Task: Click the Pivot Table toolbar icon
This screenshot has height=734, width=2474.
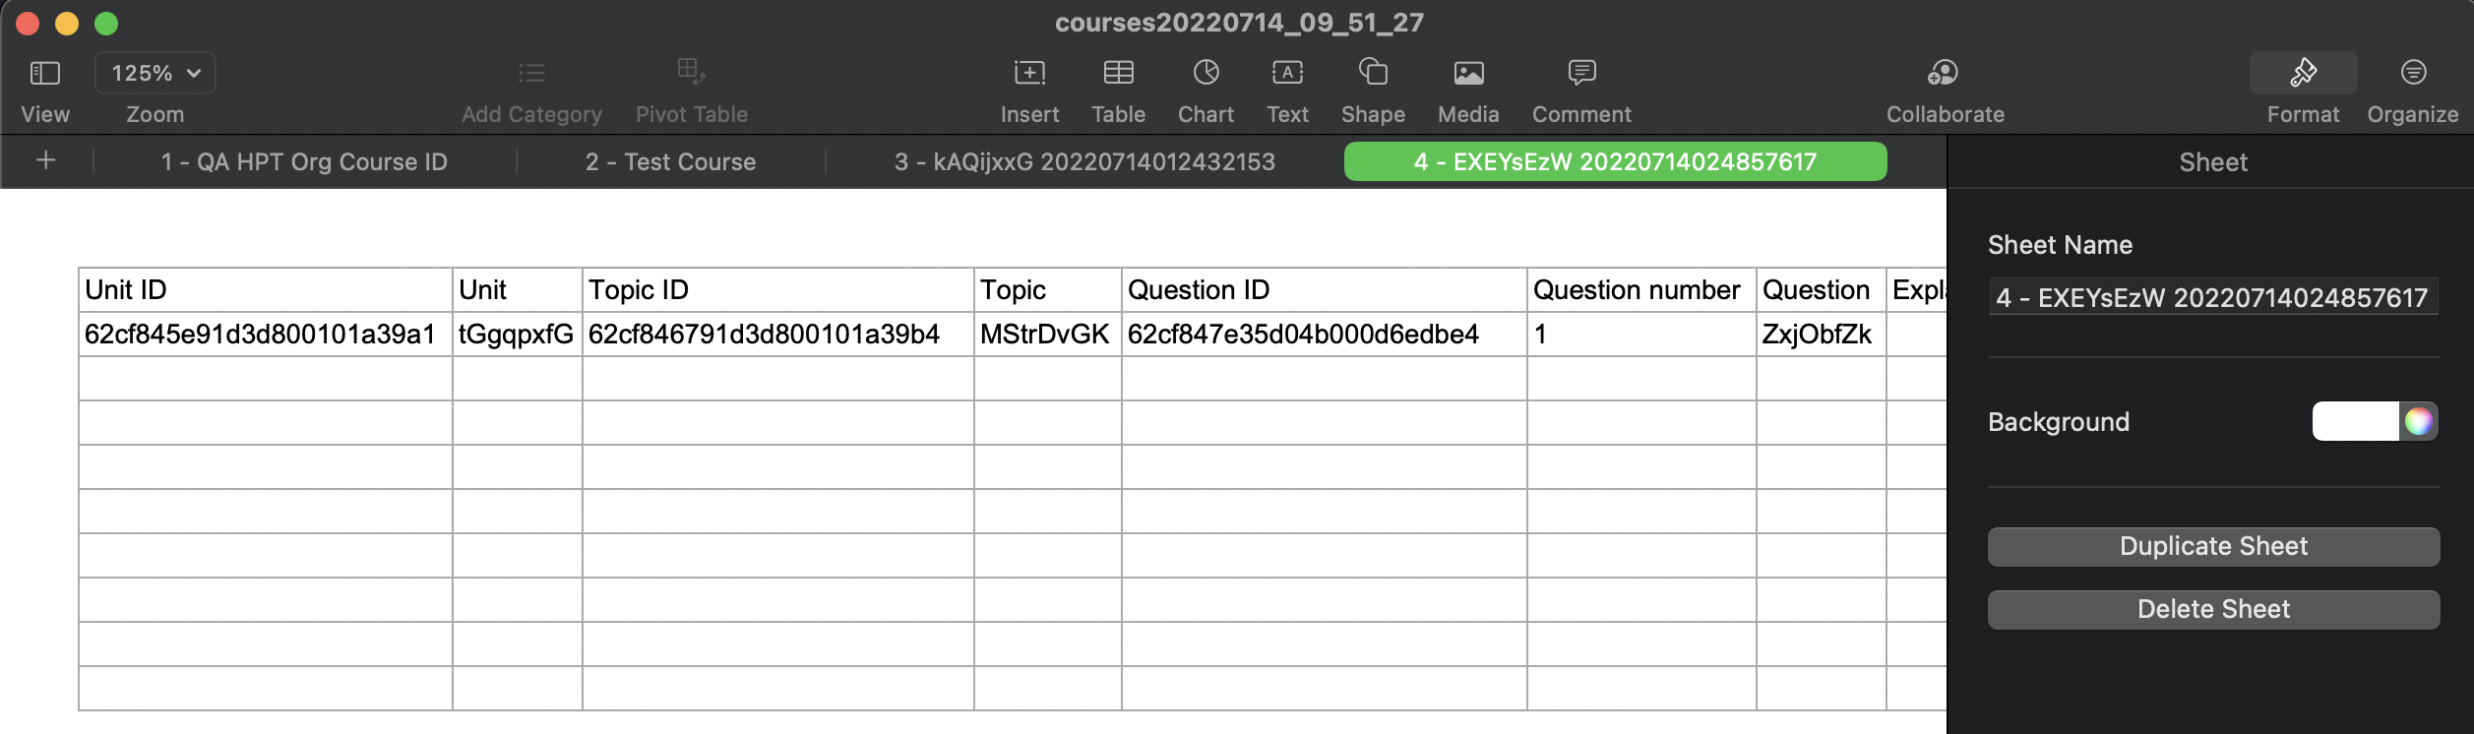Action: (691, 71)
